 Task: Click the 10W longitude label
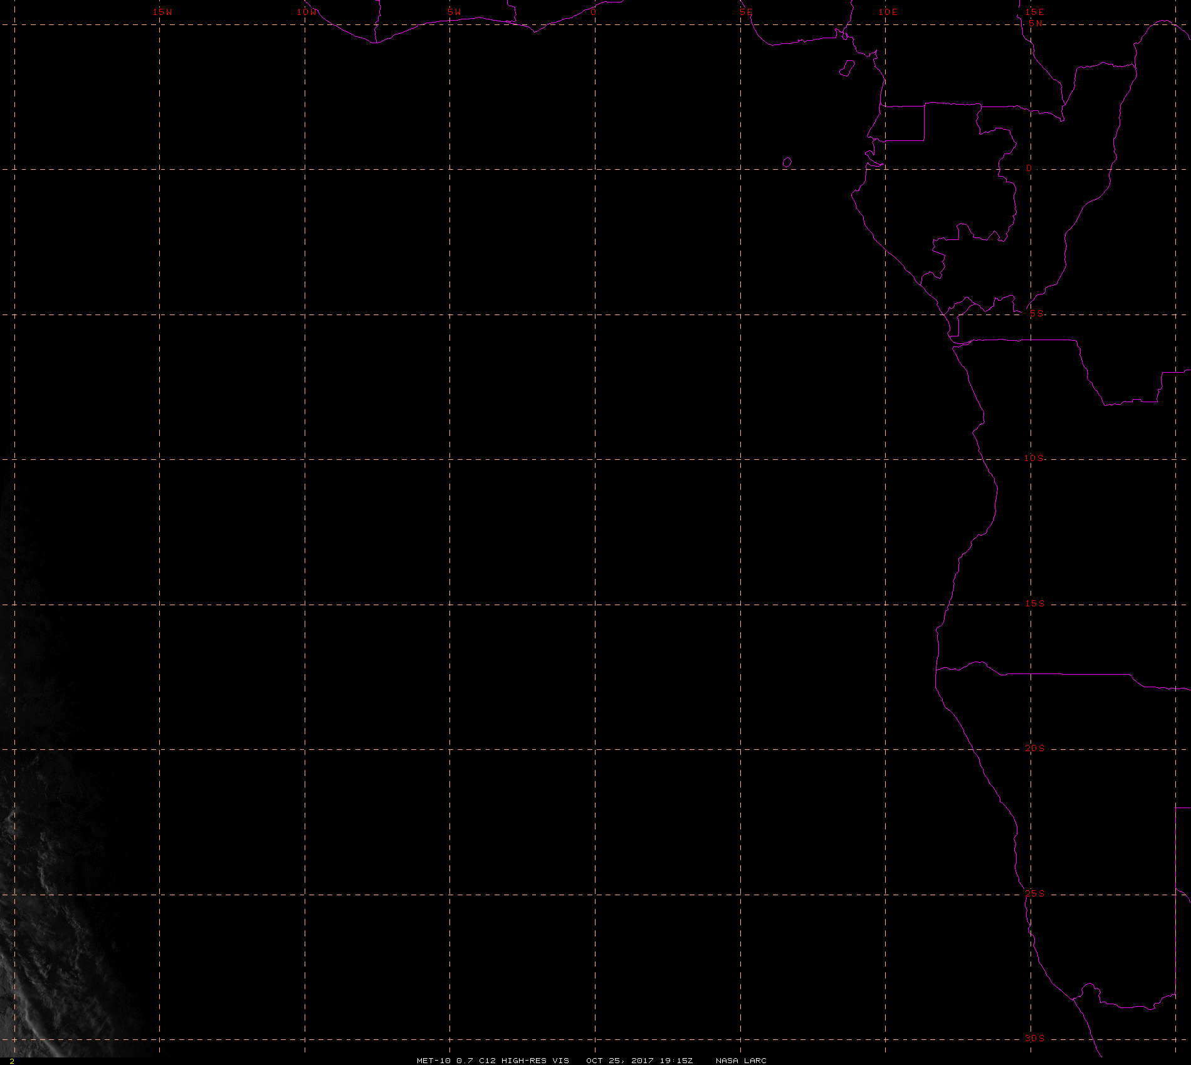pos(307,12)
